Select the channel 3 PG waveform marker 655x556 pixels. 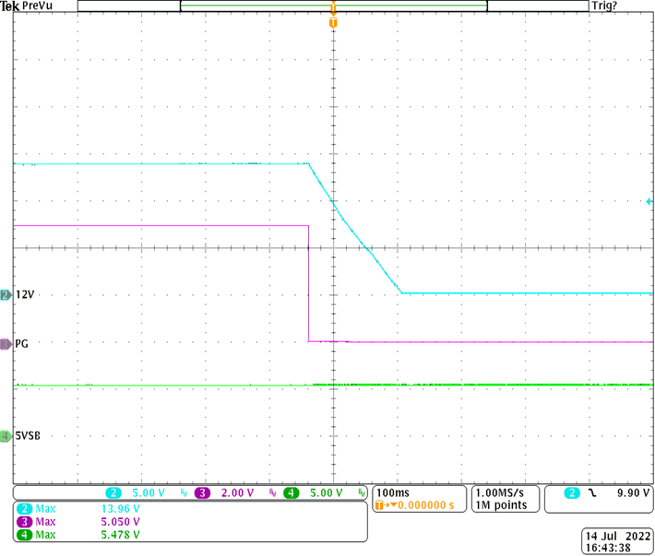[6, 343]
